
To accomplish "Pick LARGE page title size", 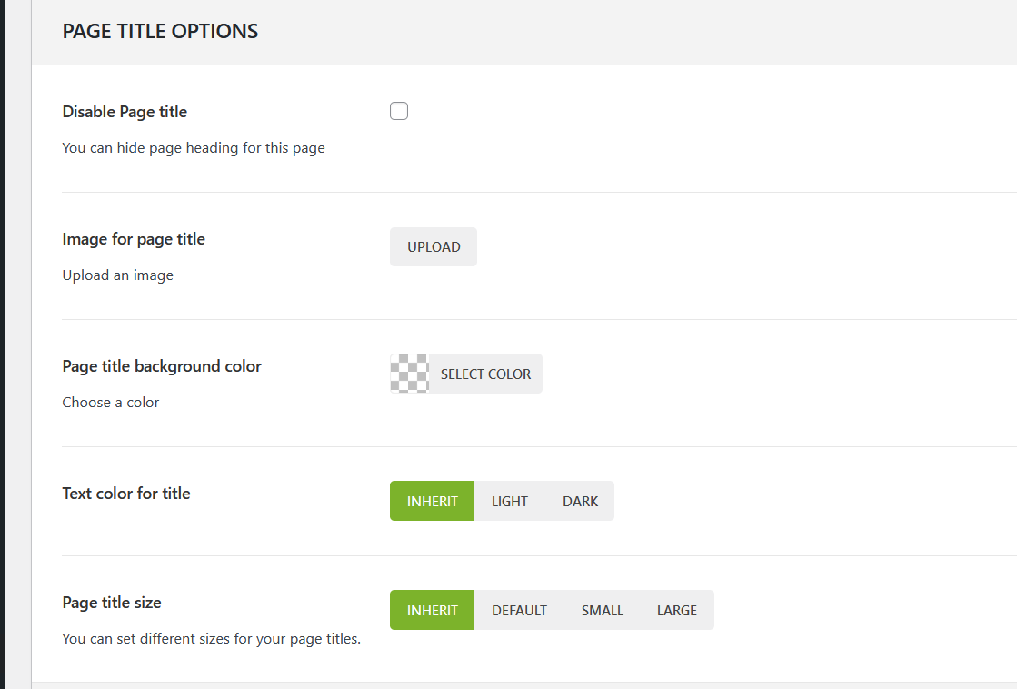I will (677, 610).
